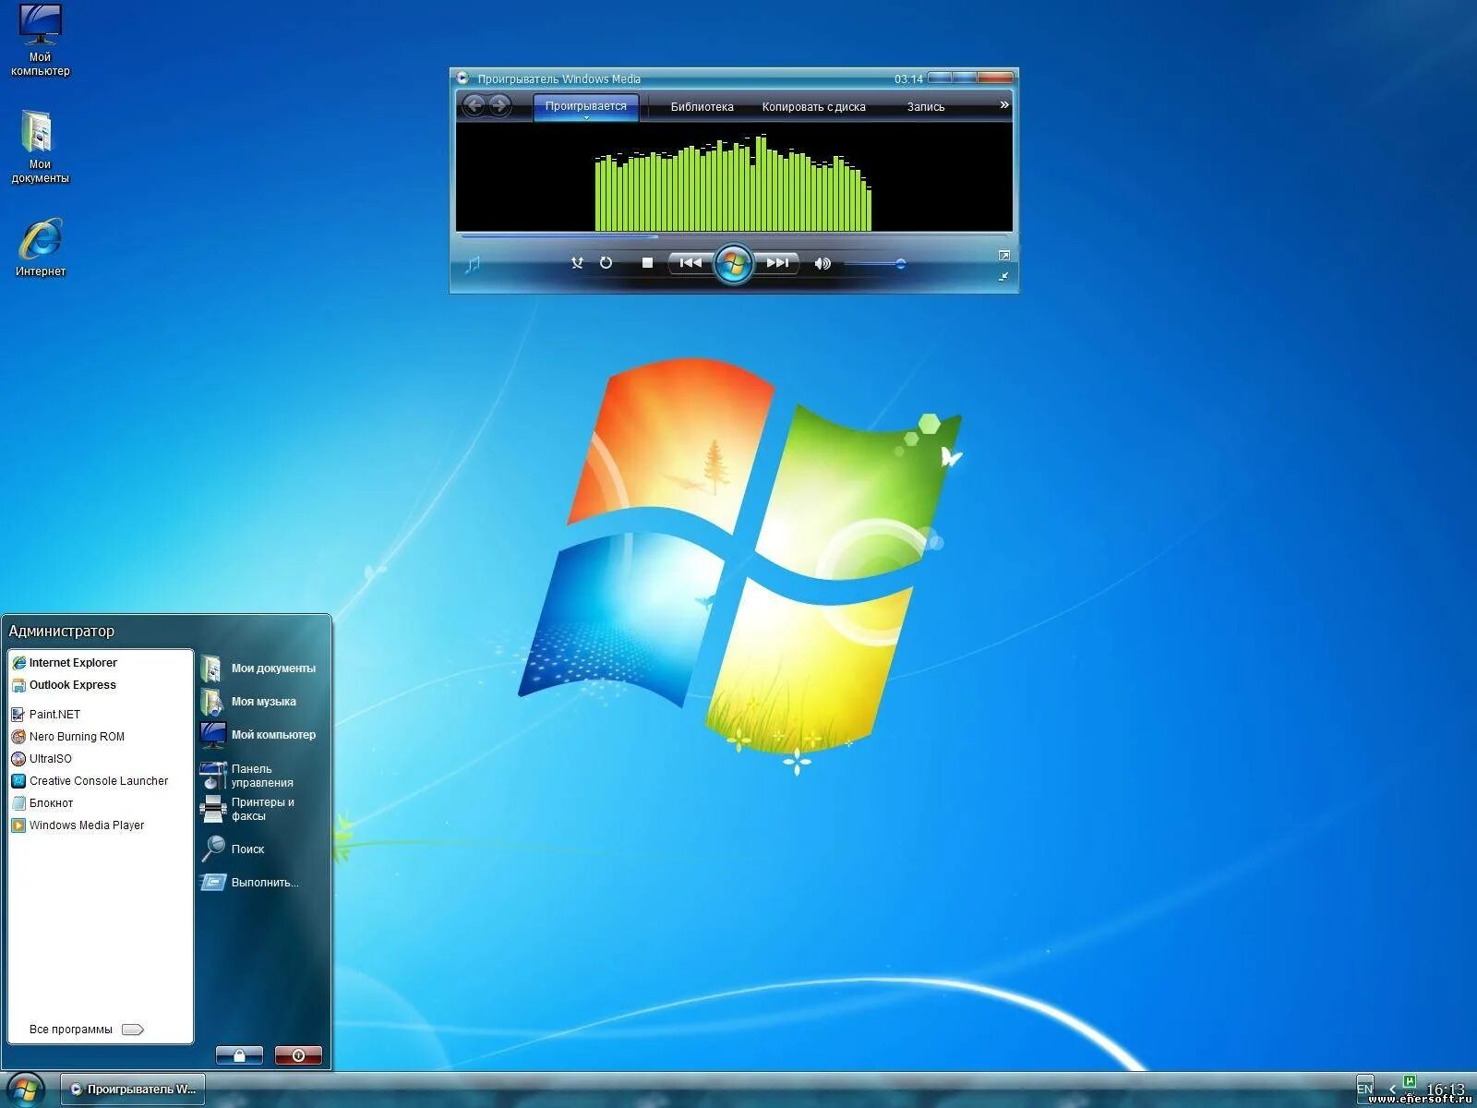Open Моя музыка in the Start menu
This screenshot has width=1477, height=1108.
(249, 702)
